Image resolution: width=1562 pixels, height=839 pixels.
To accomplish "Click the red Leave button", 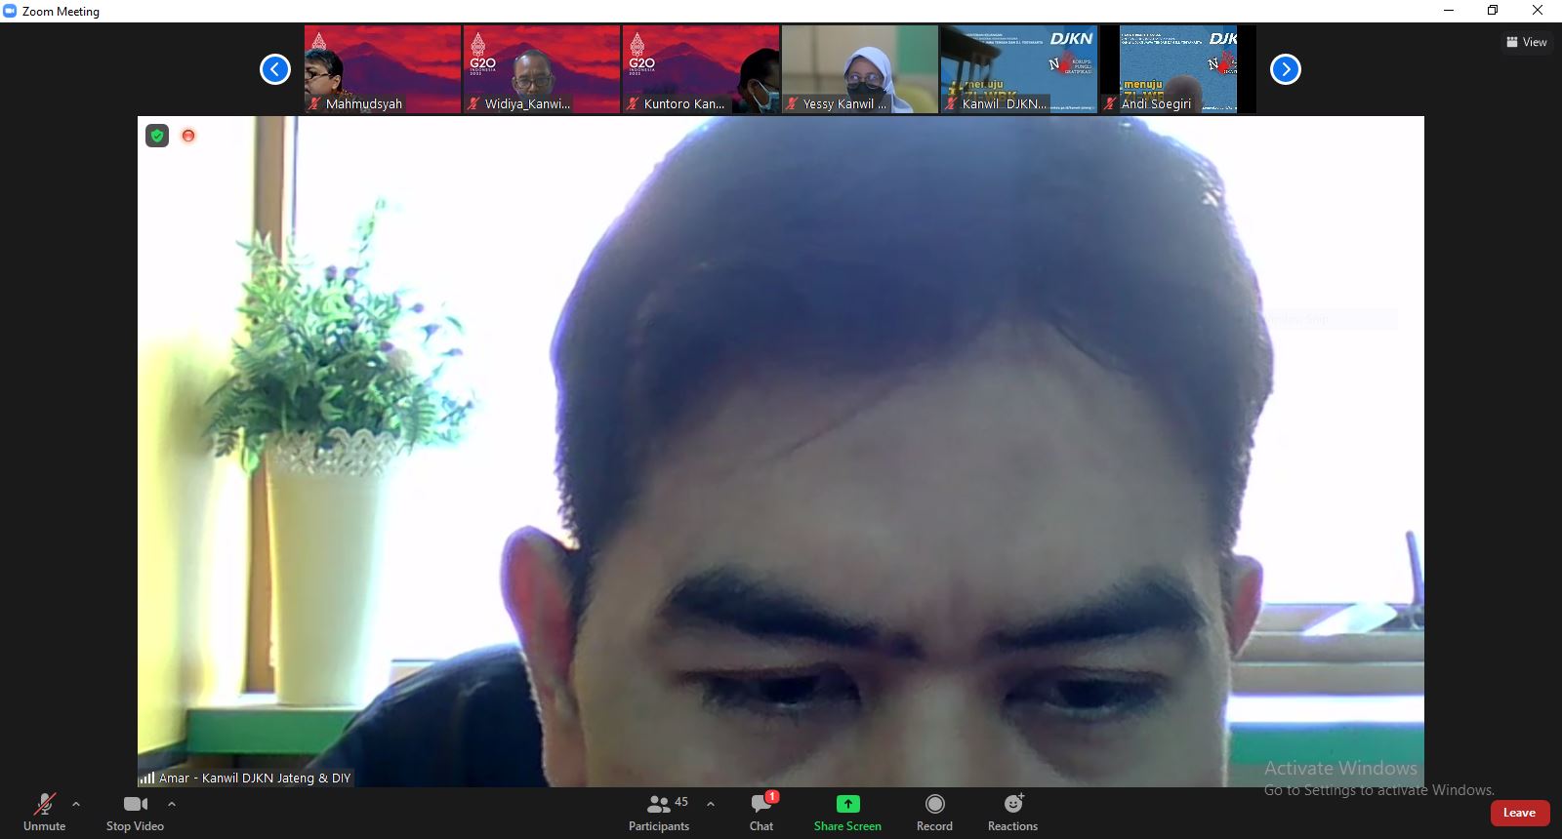I will 1520,813.
